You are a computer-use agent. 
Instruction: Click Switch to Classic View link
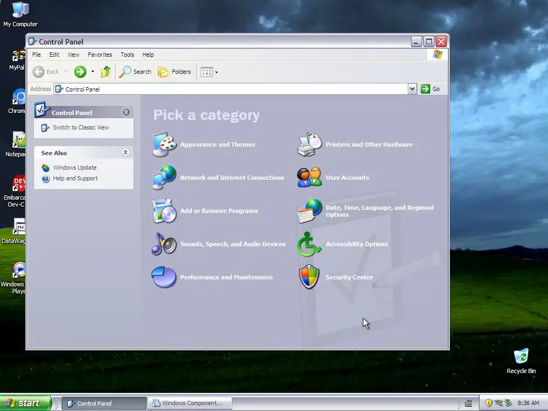[x=81, y=127]
